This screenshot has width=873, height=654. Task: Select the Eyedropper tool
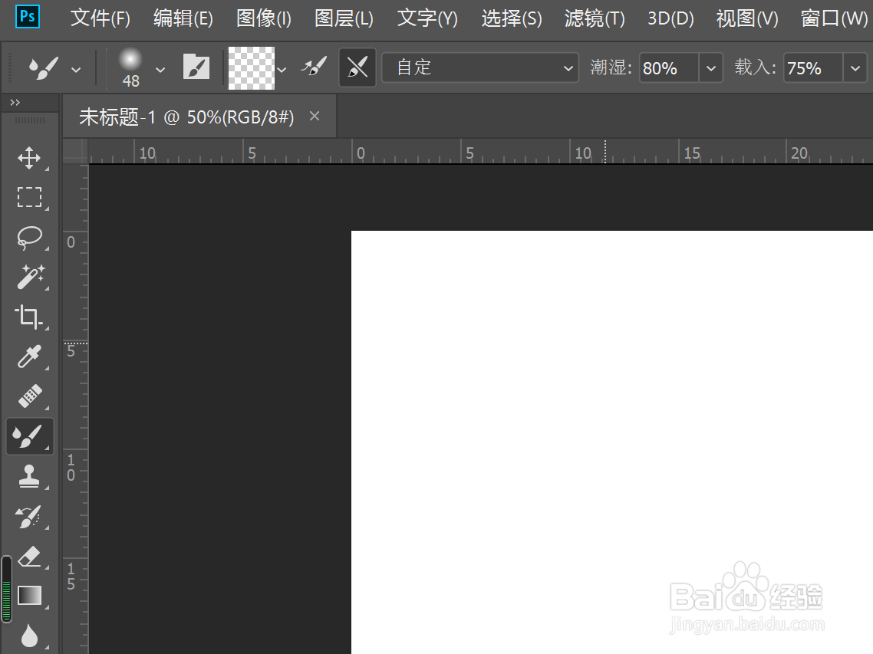click(29, 357)
